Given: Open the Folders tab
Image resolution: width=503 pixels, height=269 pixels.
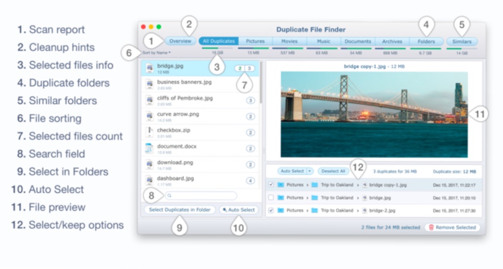Looking at the screenshot, I should [426, 42].
